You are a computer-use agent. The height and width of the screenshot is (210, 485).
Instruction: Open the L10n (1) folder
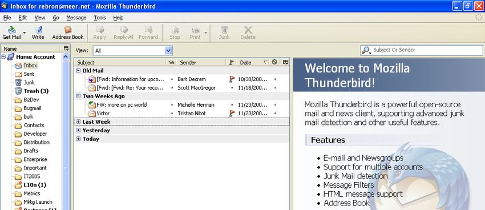(35, 185)
